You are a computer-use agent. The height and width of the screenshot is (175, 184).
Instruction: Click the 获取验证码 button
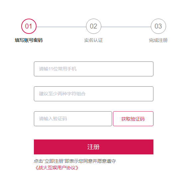(x=133, y=119)
